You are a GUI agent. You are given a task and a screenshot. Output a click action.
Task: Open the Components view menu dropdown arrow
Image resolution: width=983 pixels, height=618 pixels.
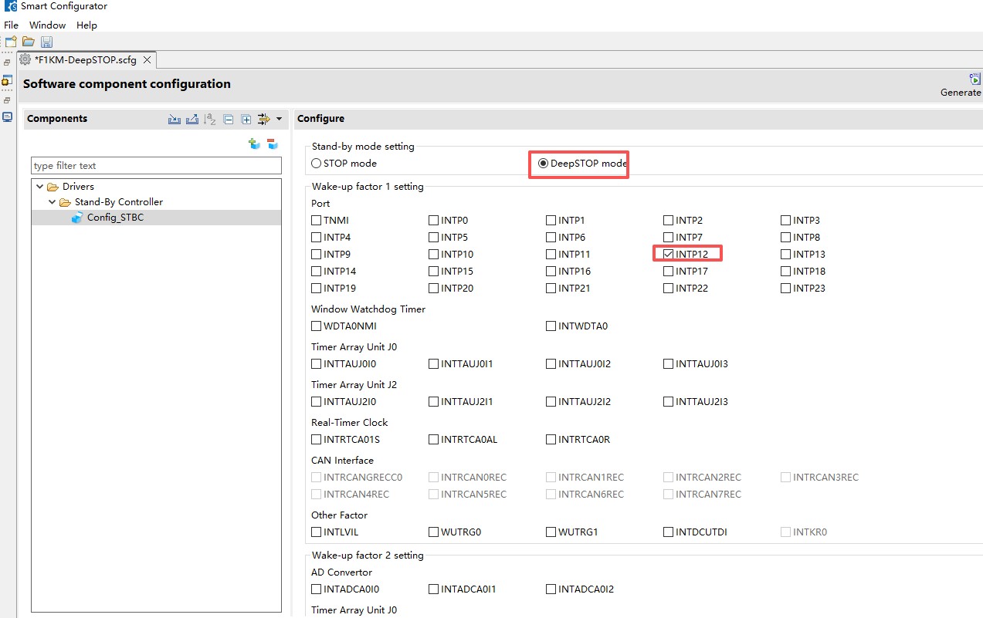(279, 120)
